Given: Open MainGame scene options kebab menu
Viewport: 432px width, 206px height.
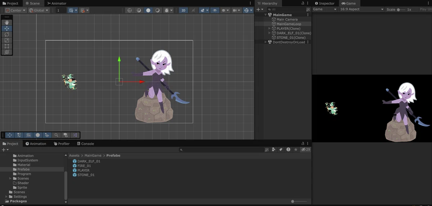Looking at the screenshot, I should pos(308,15).
